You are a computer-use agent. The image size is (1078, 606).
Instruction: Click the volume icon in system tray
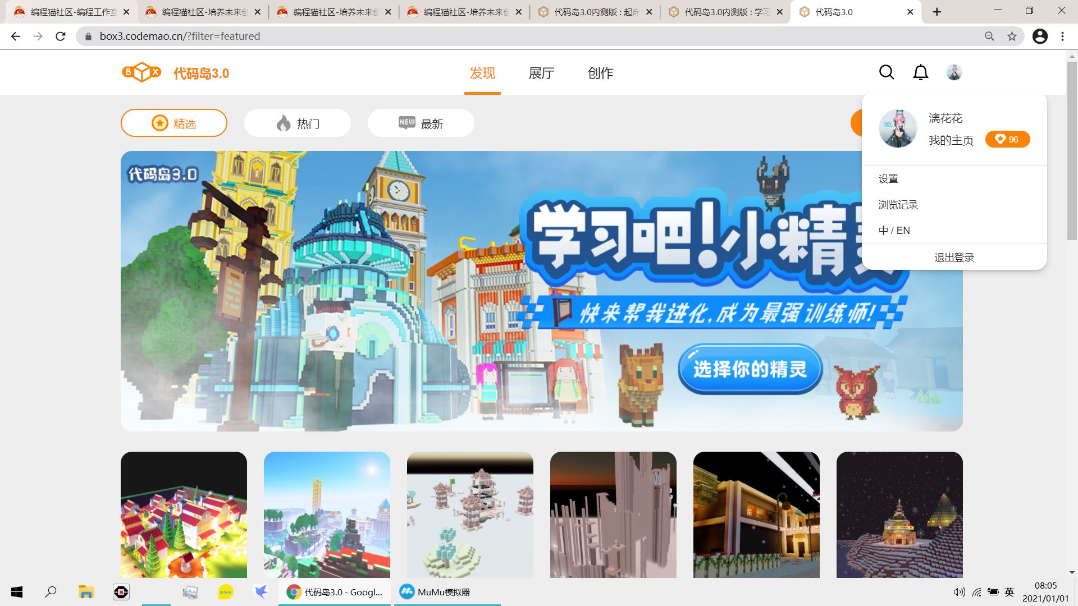959,592
